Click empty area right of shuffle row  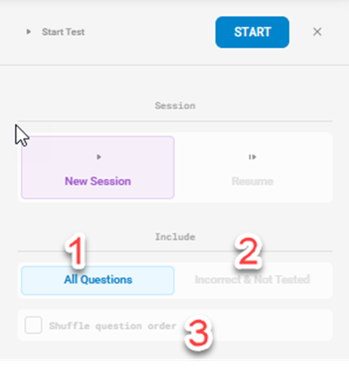[272, 325]
